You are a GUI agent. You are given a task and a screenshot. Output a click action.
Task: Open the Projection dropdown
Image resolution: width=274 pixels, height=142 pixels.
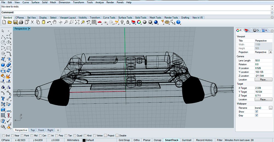[x=270, y=52]
